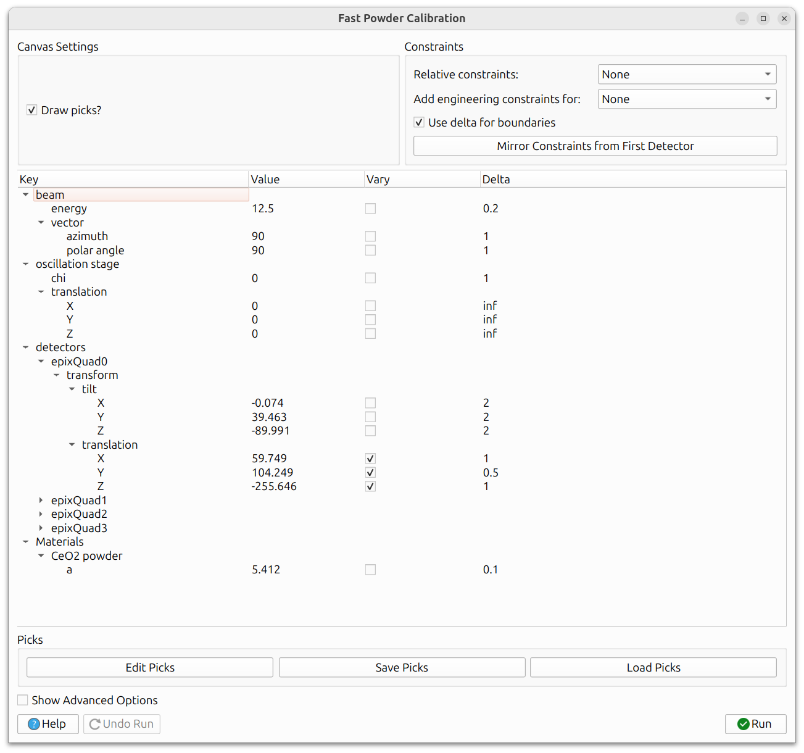Select the translation Y delta 0.5

pos(491,472)
